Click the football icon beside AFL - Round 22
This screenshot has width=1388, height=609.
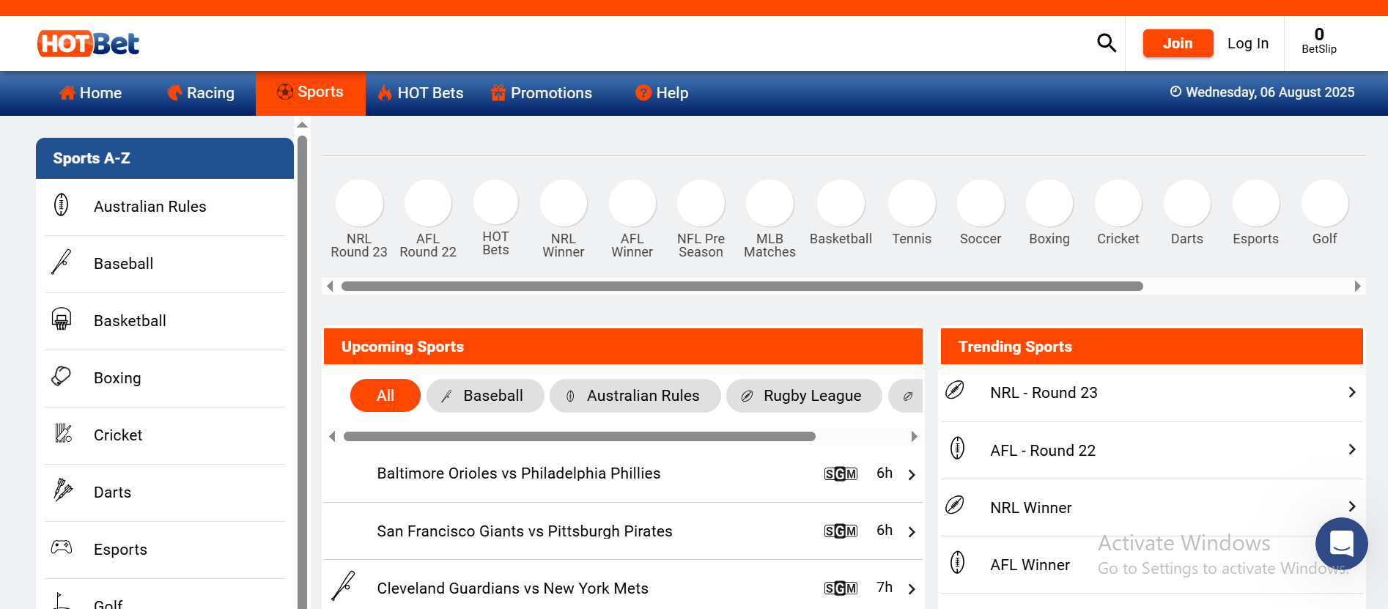coord(957,448)
